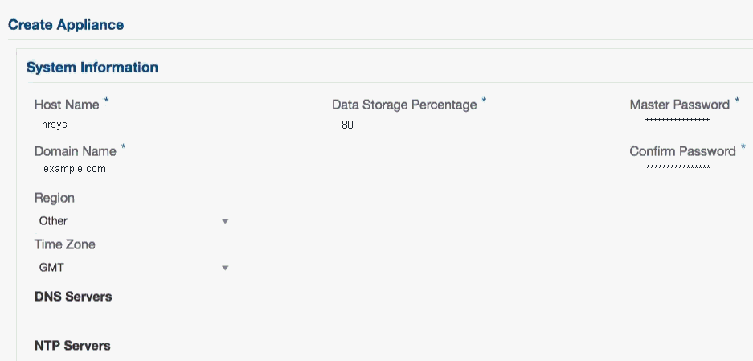Click the Domain Name label
Image resolution: width=753 pixels, height=361 pixels.
pos(76,151)
